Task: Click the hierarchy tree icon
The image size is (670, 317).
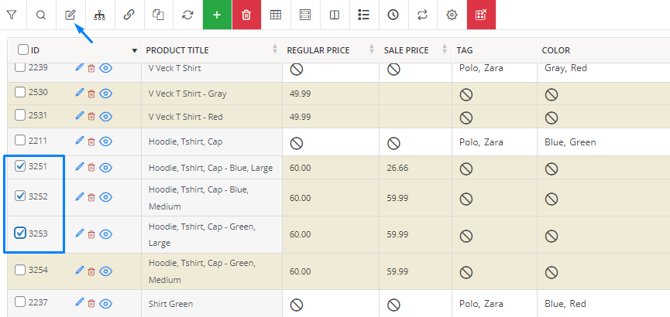Action: tap(100, 15)
